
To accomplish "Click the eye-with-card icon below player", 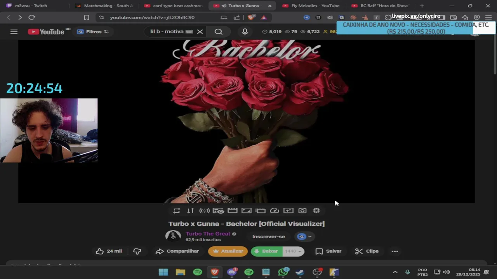I will tap(218, 210).
